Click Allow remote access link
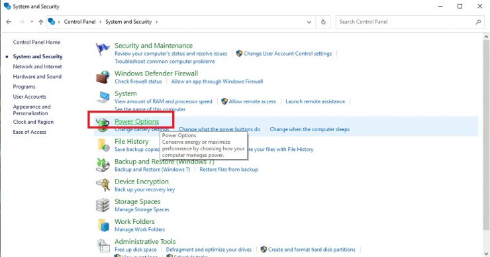This screenshot has width=490, height=257. (x=252, y=101)
